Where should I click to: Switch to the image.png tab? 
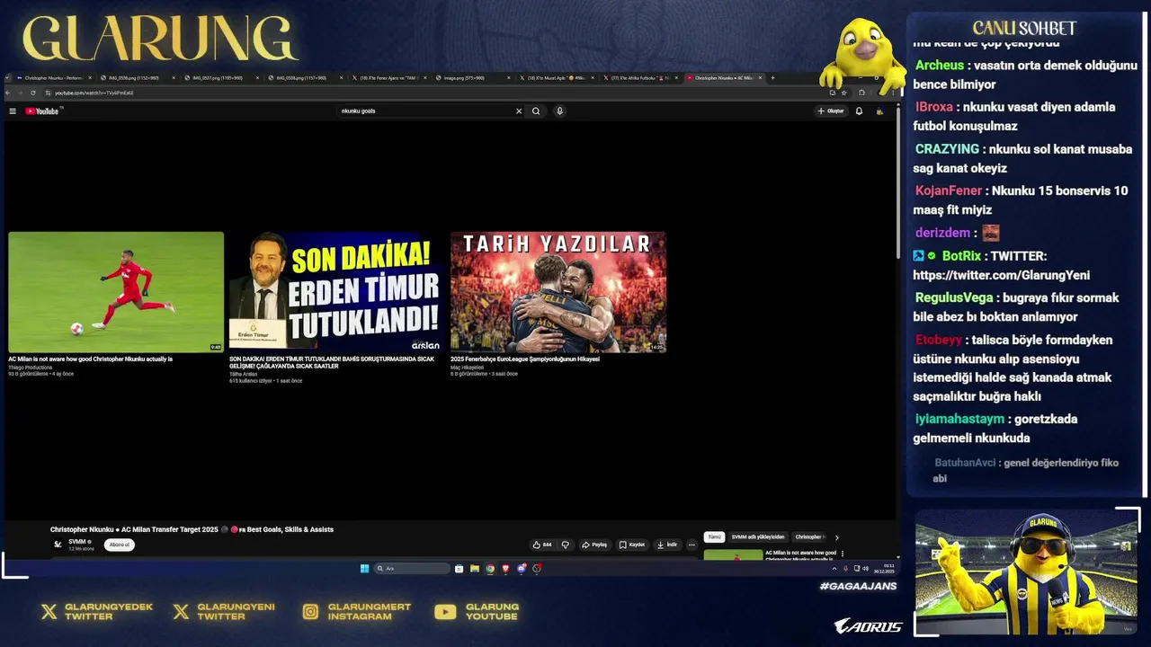click(471, 78)
